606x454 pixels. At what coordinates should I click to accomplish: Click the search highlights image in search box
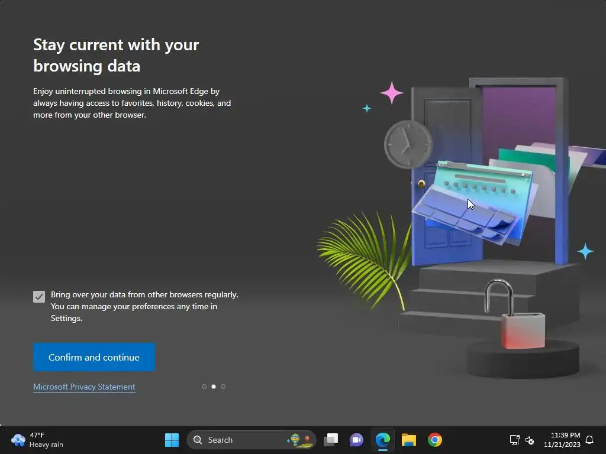[x=300, y=440]
